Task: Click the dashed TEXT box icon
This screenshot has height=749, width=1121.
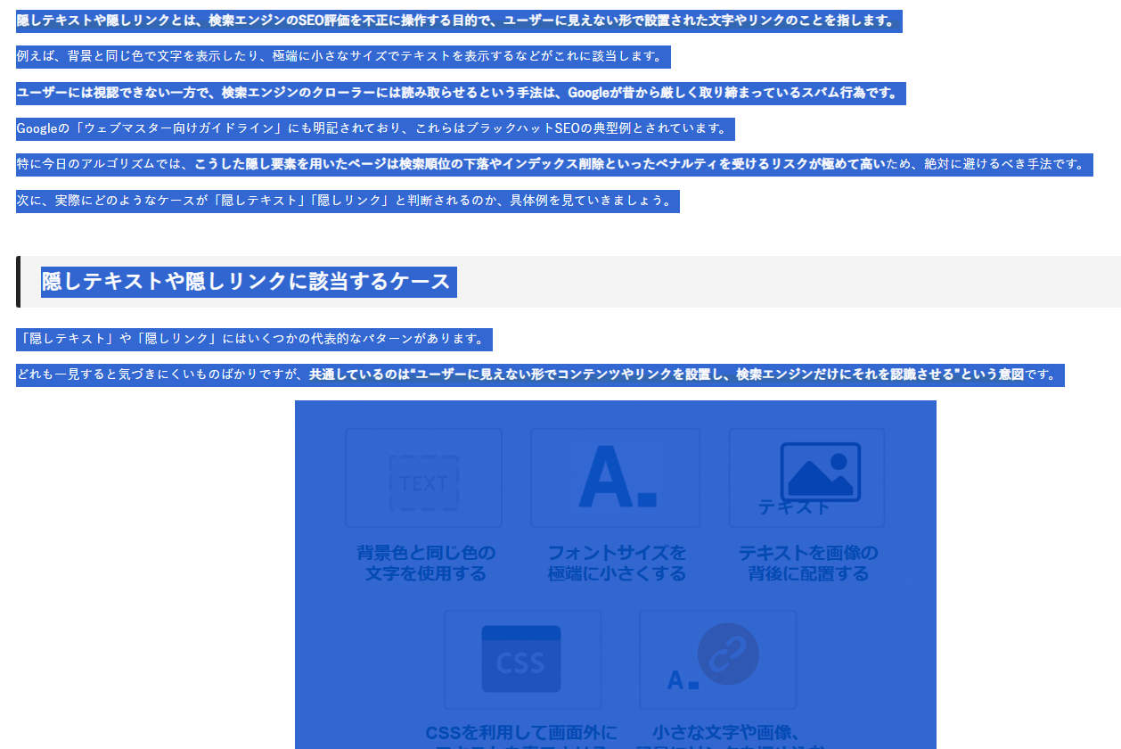Action: 424,483
